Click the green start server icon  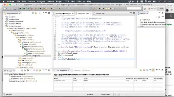[x=28, y=70]
